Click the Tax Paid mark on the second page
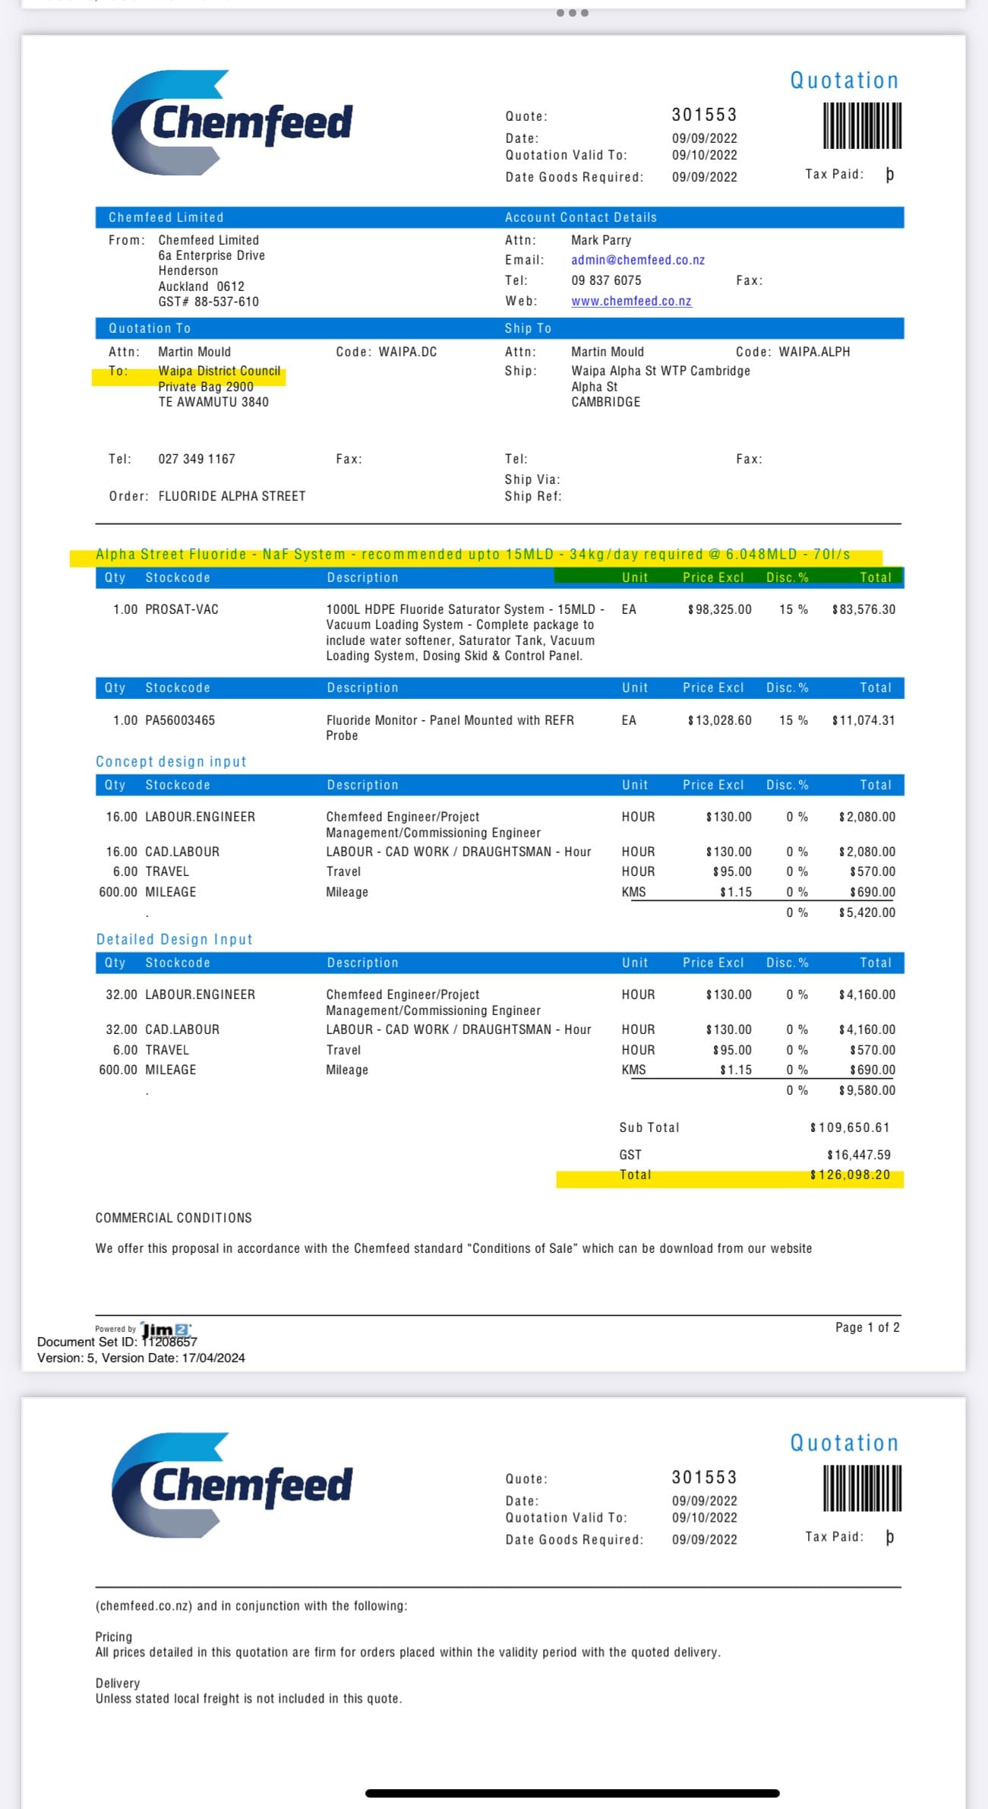The image size is (988, 1809). (x=889, y=1537)
